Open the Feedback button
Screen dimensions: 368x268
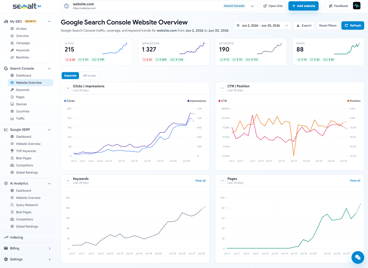338,6
